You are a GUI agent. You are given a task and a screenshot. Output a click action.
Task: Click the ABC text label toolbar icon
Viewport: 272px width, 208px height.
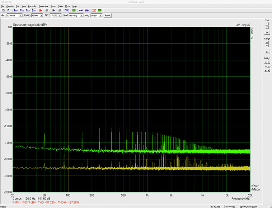(67, 10)
